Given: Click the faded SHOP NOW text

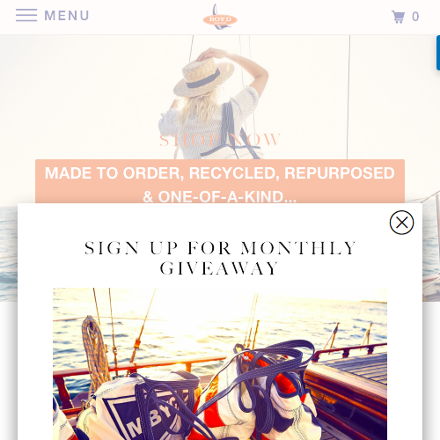Looking at the screenshot, I should point(220,140).
